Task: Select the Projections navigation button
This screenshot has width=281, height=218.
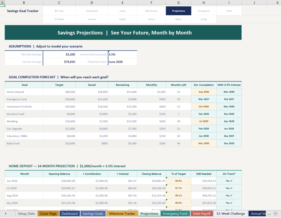Action: point(178,11)
